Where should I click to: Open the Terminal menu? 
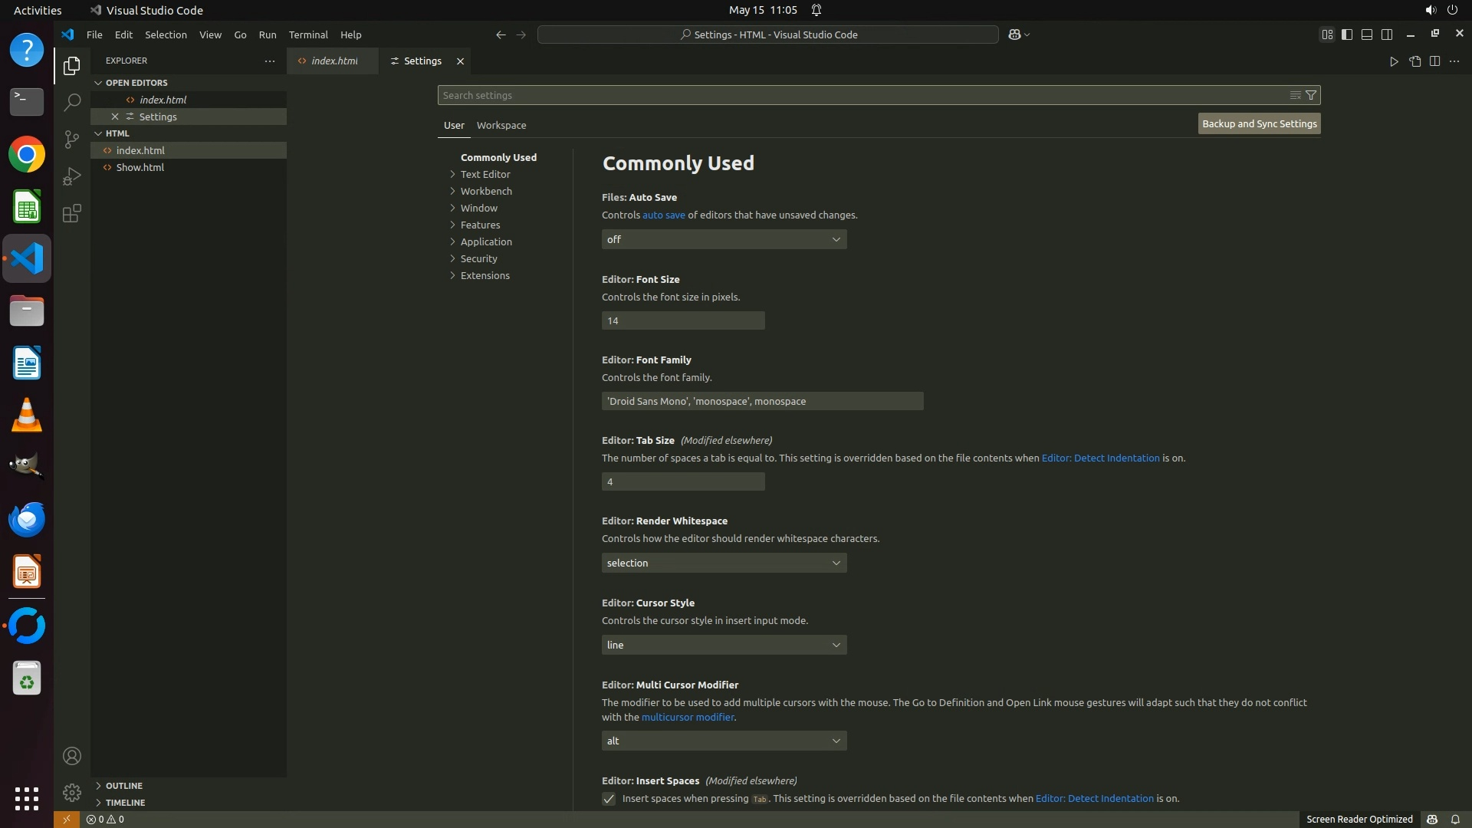308,34
